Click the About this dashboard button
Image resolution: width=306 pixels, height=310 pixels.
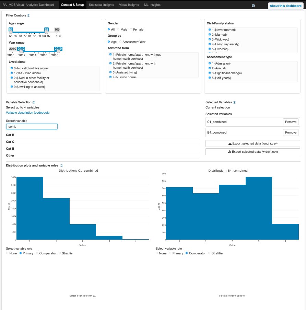[285, 6]
